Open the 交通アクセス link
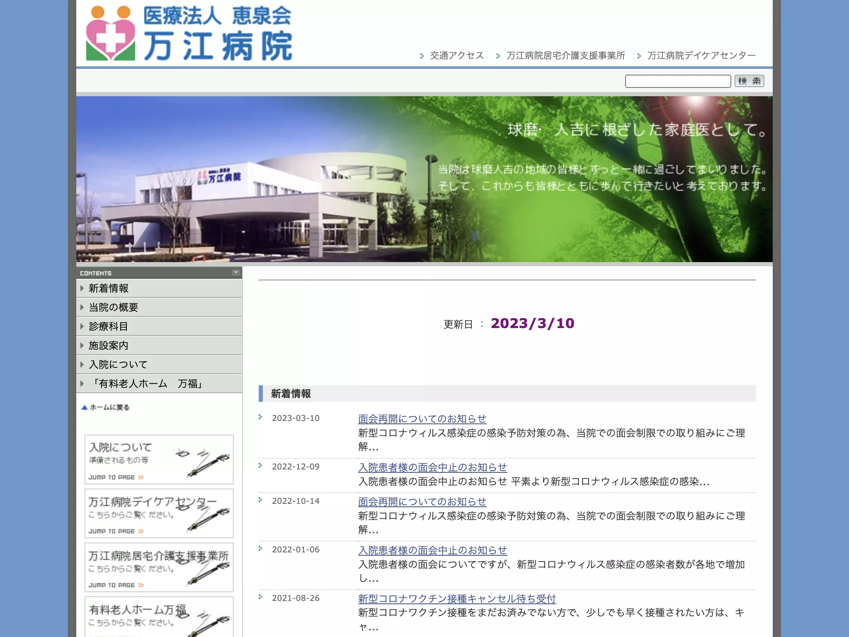This screenshot has width=849, height=637. [x=457, y=56]
